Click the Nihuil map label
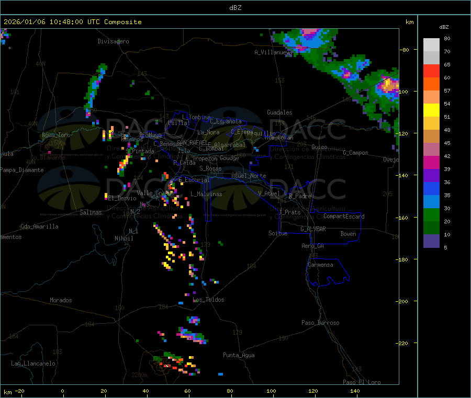Image resolution: width=471 pixels, height=398 pixels. coord(124,238)
